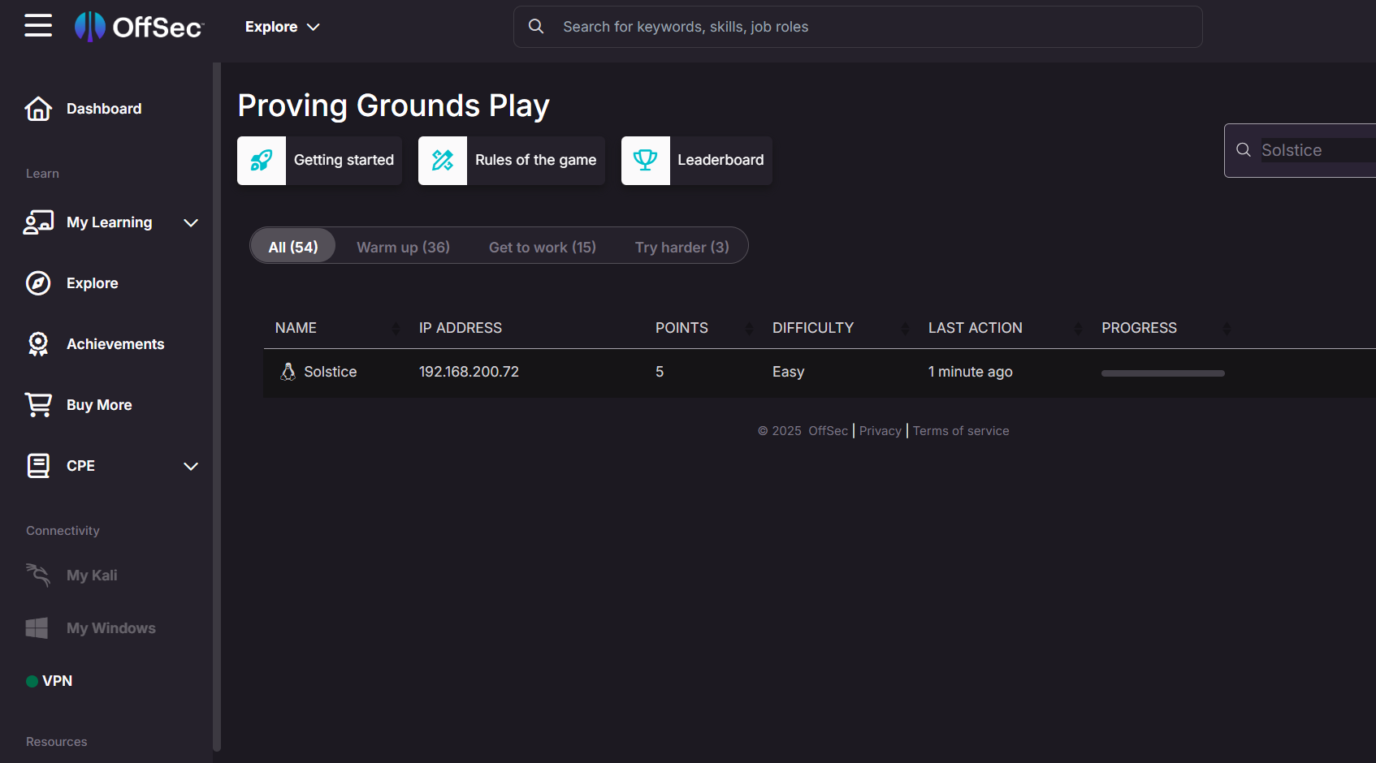Click the Leaderboard trophy icon
The image size is (1376, 763).
(646, 161)
